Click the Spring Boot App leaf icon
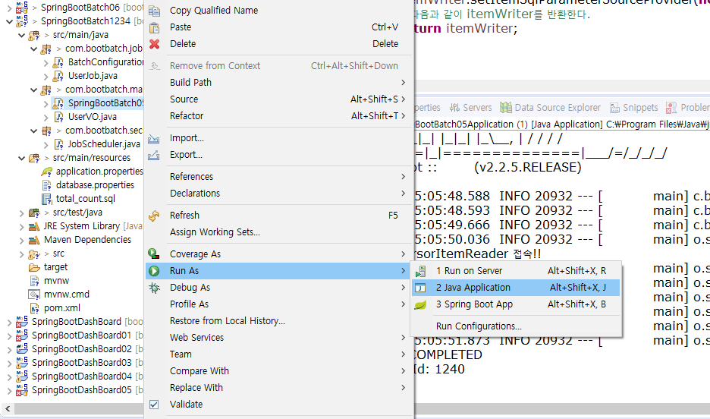The height and width of the screenshot is (419, 710). coord(421,305)
